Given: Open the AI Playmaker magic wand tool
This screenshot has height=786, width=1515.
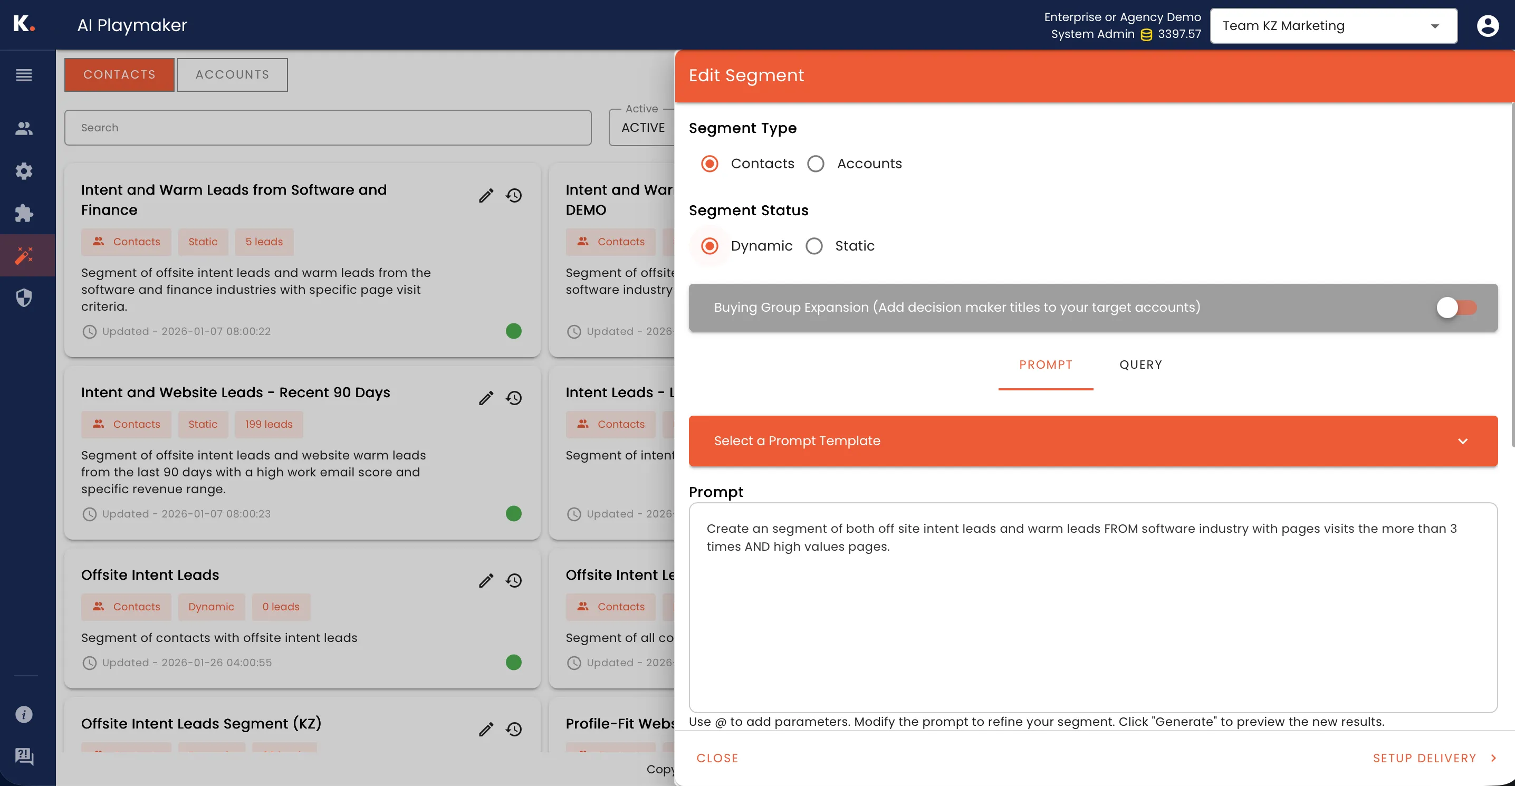Looking at the screenshot, I should [24, 255].
